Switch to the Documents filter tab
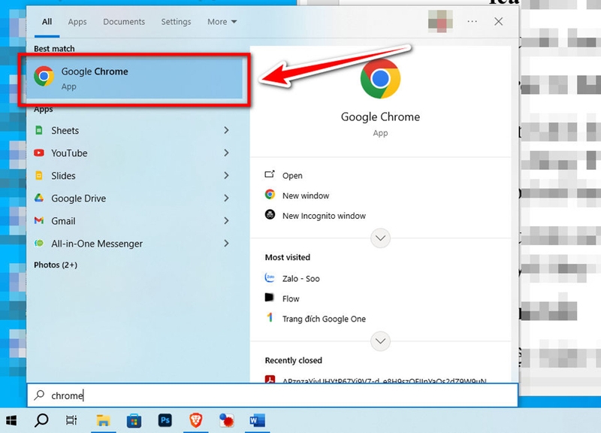 tap(124, 22)
